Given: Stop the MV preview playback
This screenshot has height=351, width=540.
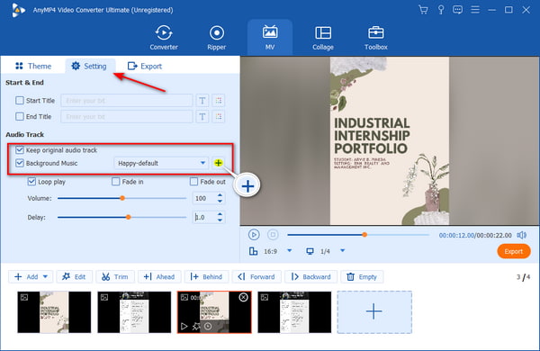Looking at the screenshot, I should (x=273, y=235).
